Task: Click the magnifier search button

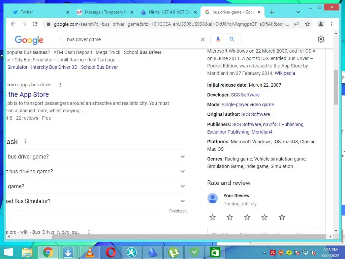Action: (x=232, y=39)
